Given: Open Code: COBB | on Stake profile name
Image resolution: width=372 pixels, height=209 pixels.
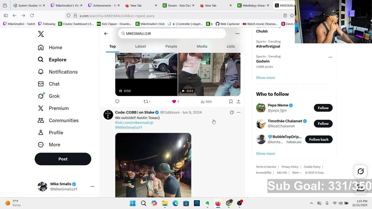Looking at the screenshot, I should tap(135, 112).
